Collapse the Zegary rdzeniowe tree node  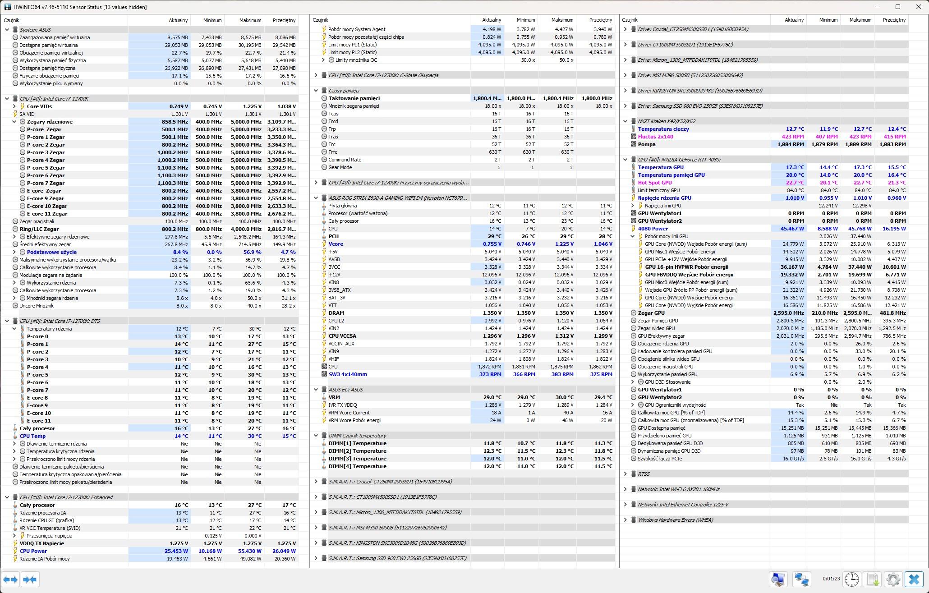point(14,122)
